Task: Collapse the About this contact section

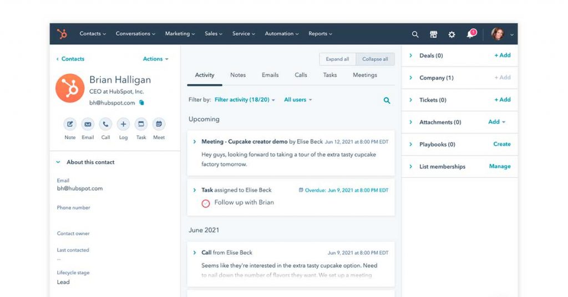Action: click(58, 162)
